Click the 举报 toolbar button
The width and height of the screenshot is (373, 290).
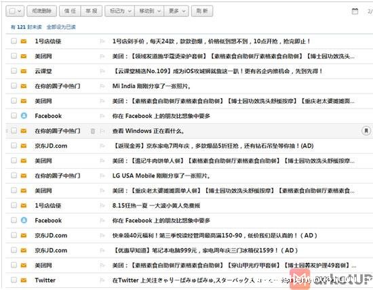tap(92, 11)
